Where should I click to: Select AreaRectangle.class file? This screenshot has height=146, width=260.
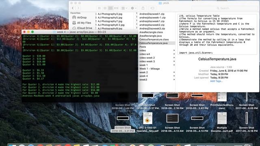[151, 32]
